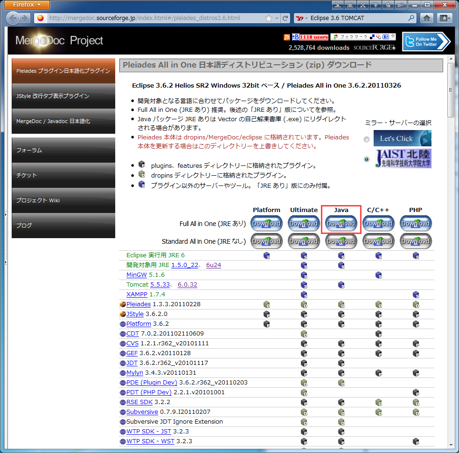This screenshot has width=459, height=453.
Task: Open the MinGW link
Action: [136, 275]
